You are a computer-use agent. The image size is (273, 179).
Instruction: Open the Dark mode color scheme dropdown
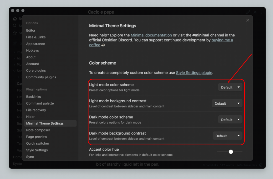[x=230, y=120]
